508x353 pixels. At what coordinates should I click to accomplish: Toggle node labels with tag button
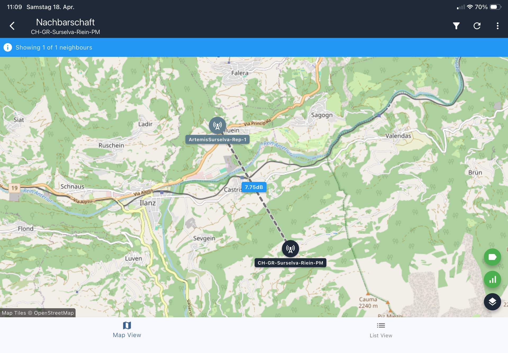click(x=492, y=257)
